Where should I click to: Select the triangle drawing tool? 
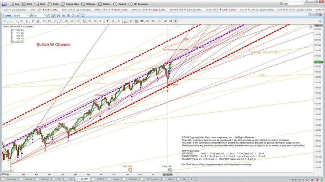point(61,21)
